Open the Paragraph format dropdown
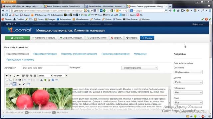The width and height of the screenshot is (213, 119). [x=60, y=76]
